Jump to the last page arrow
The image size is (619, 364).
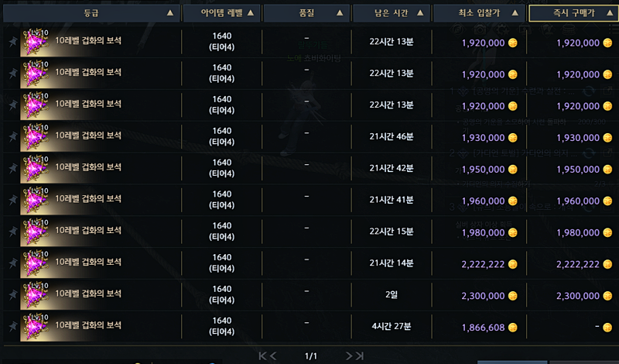pos(359,356)
